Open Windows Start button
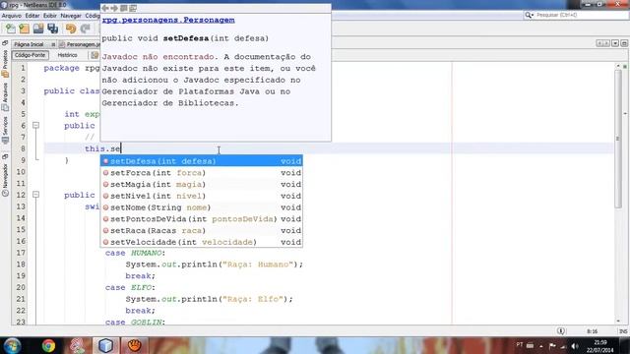Viewport: 630px width, 354px height. [12, 345]
